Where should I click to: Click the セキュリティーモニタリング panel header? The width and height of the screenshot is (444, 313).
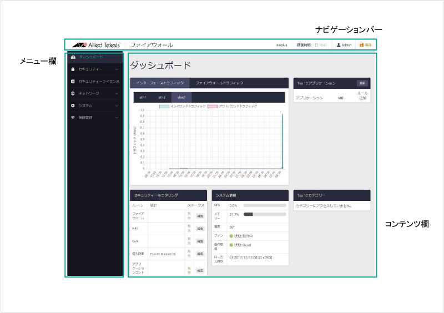(x=168, y=195)
